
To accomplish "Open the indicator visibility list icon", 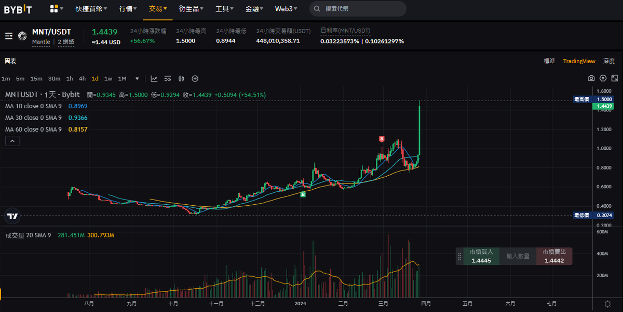I will pyautogui.click(x=168, y=79).
